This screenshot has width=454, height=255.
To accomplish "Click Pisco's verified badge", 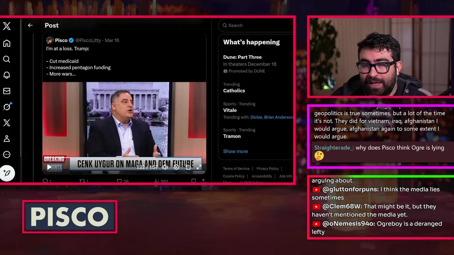I will point(71,40).
